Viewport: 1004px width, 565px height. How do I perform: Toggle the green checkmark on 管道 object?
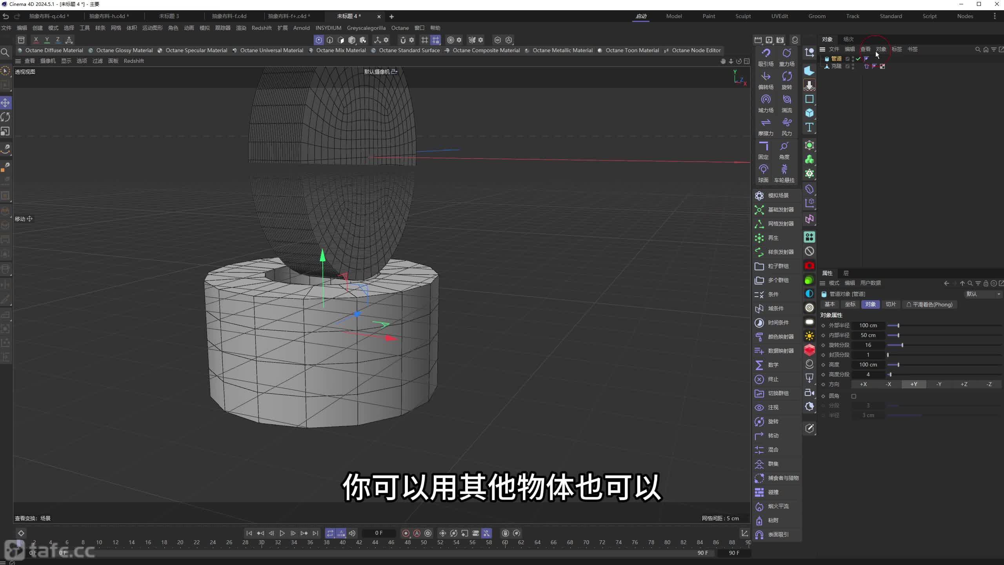pyautogui.click(x=858, y=59)
